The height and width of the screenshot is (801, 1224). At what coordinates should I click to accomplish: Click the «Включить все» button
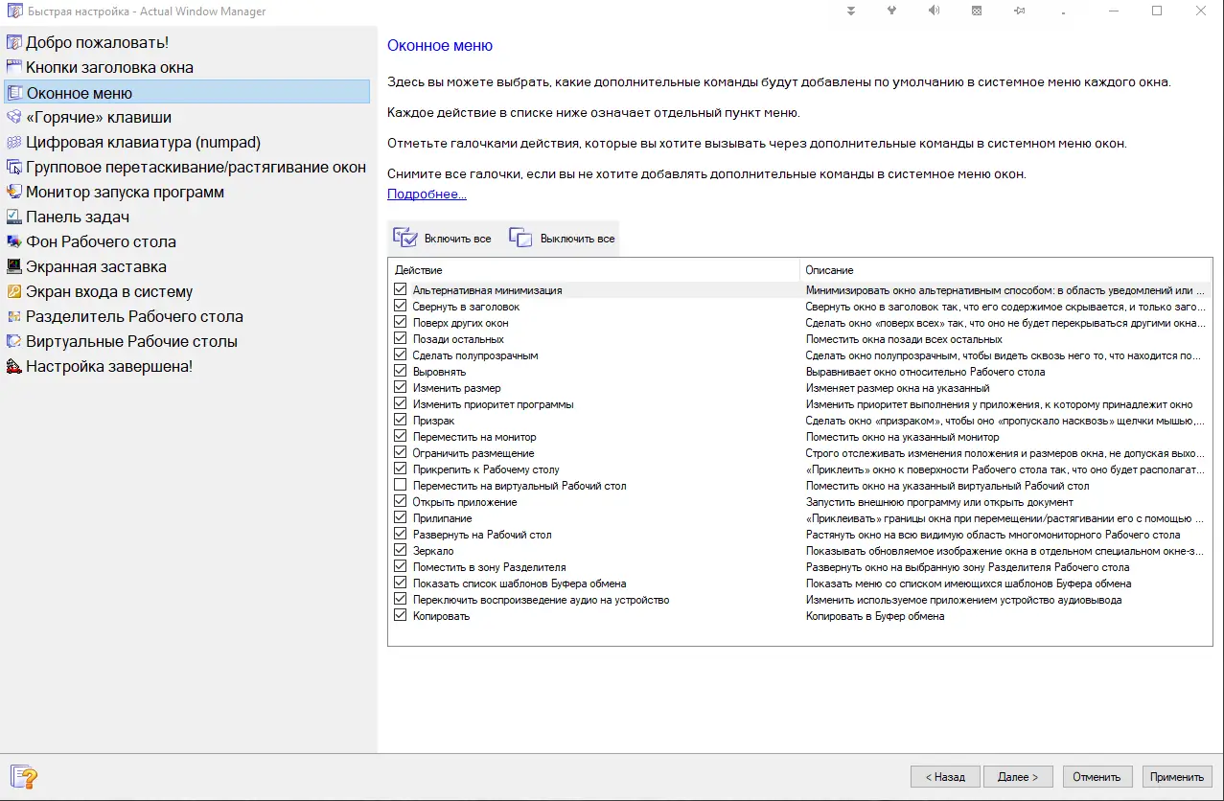point(443,239)
